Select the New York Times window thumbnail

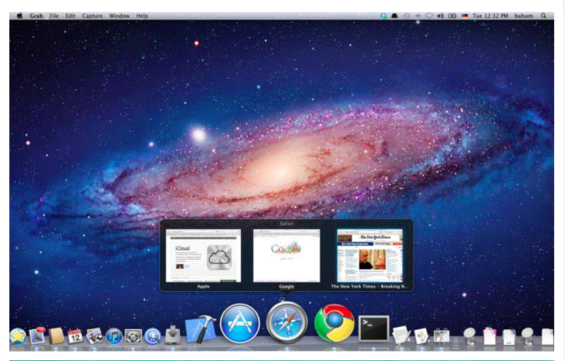[x=369, y=256]
